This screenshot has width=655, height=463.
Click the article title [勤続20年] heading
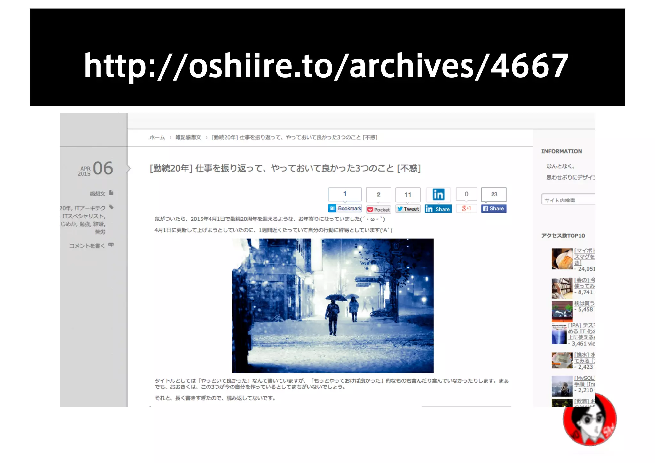click(285, 168)
